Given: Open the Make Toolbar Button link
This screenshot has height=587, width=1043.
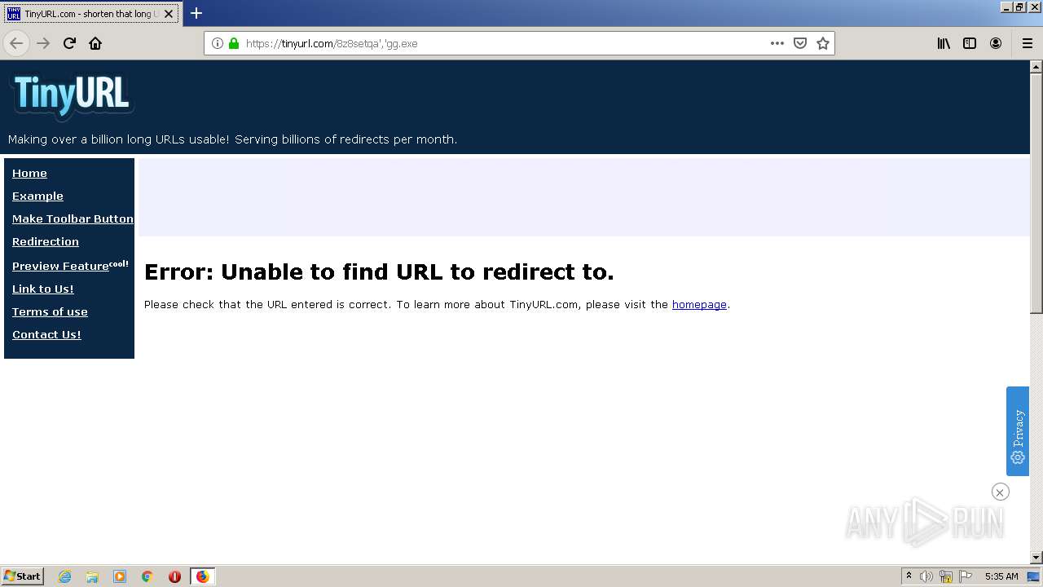Looking at the screenshot, I should click(73, 218).
